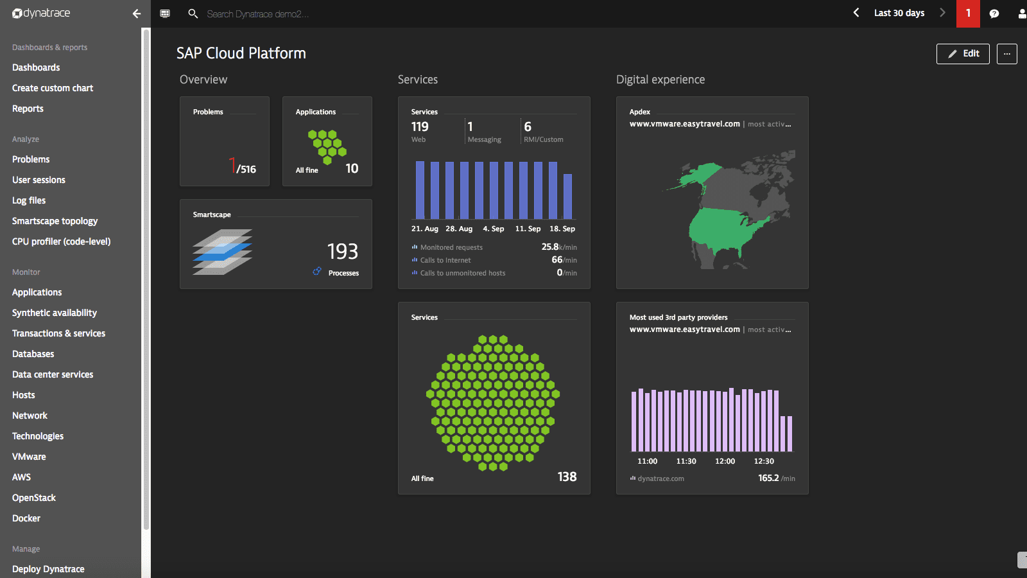Click the Dynatrace logo
The image size is (1027, 578).
click(x=41, y=13)
